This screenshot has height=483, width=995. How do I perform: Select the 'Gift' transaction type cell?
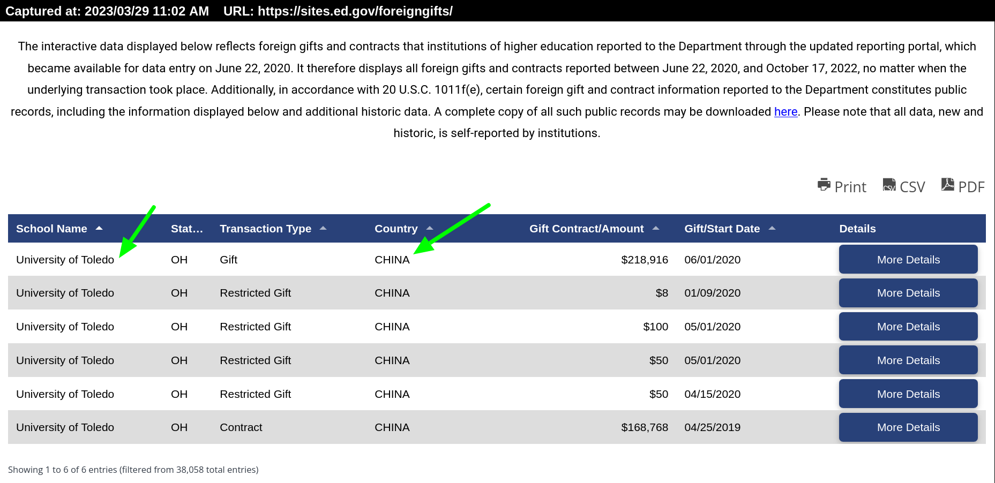pyautogui.click(x=228, y=260)
